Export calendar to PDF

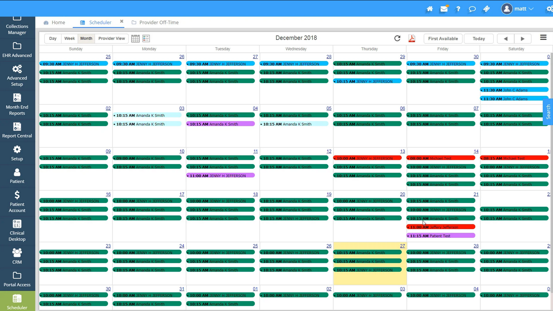pos(412,39)
